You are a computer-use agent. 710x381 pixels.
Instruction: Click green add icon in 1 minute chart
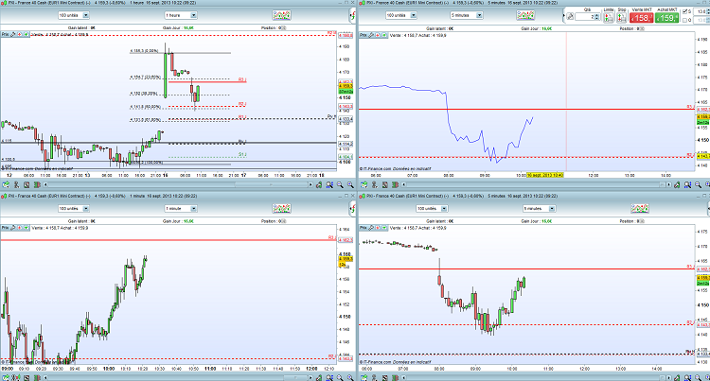pos(27,228)
